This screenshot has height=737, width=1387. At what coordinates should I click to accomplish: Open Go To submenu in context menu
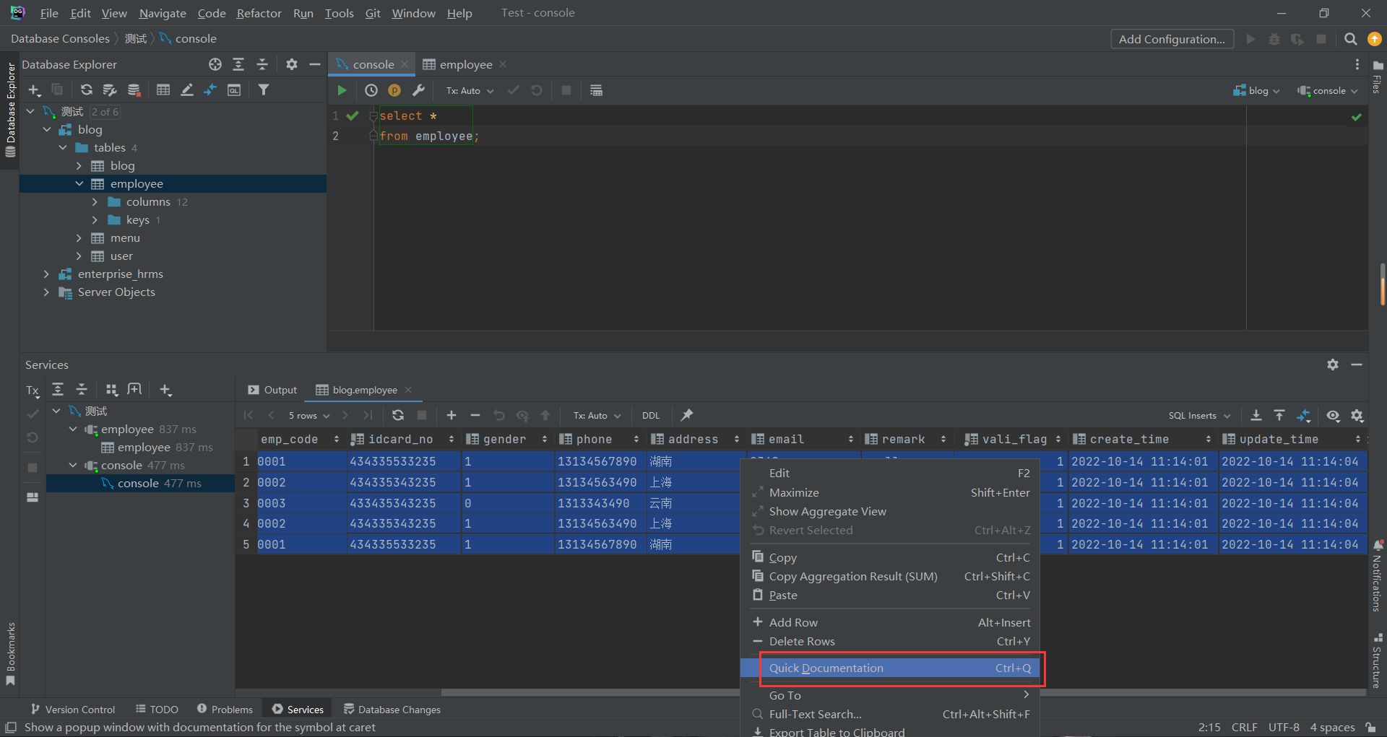tap(890, 695)
